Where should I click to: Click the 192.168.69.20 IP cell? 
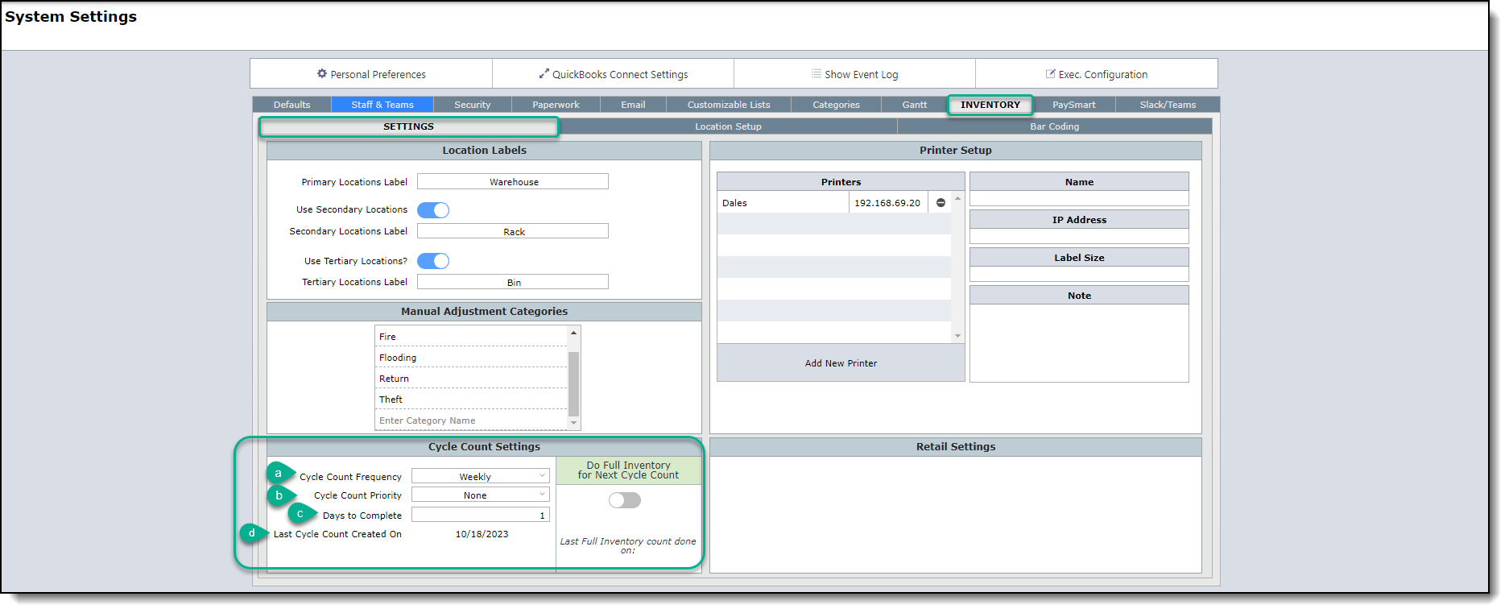(887, 203)
